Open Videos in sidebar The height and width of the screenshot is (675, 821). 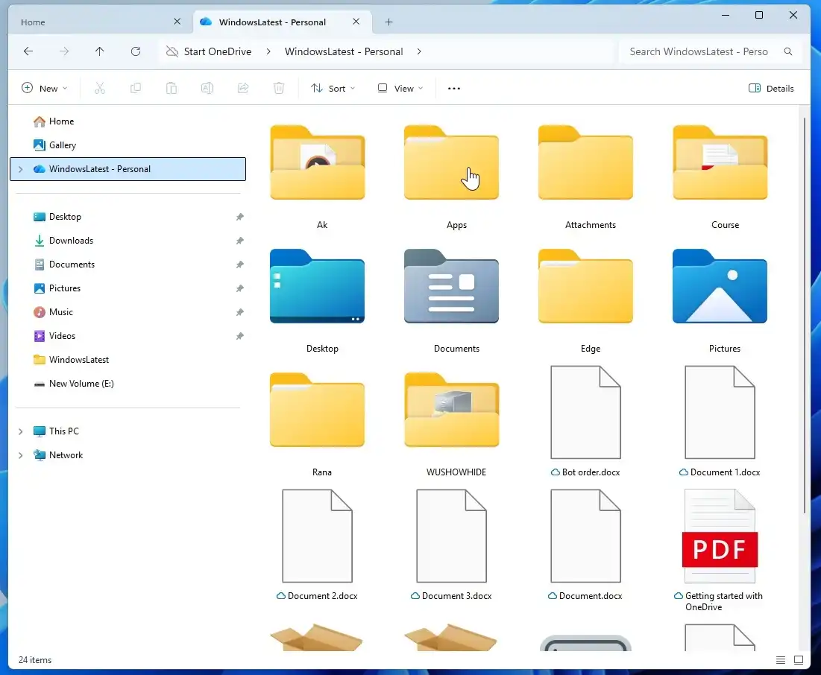tap(128, 336)
